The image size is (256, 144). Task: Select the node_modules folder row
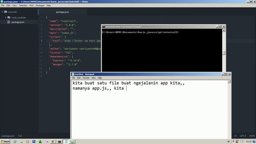(19, 18)
